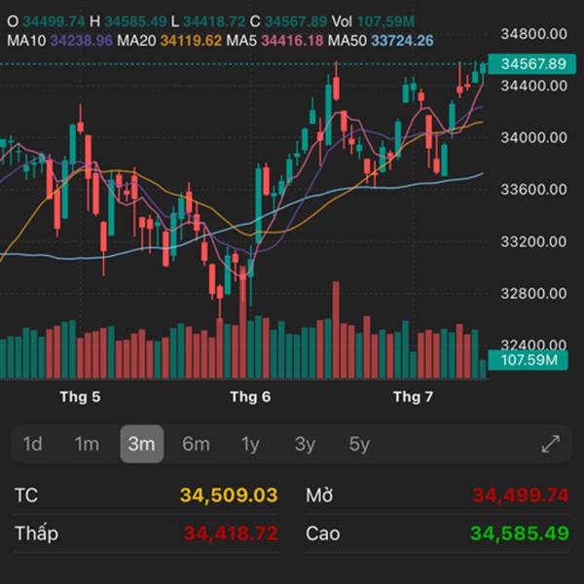584x584 pixels.
Task: Tap the tallest red volume bar
Action: click(242, 322)
